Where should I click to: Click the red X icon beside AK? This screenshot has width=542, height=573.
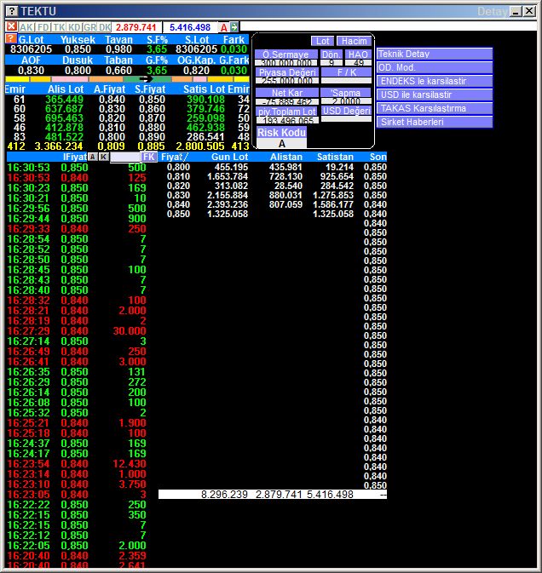[x=11, y=26]
